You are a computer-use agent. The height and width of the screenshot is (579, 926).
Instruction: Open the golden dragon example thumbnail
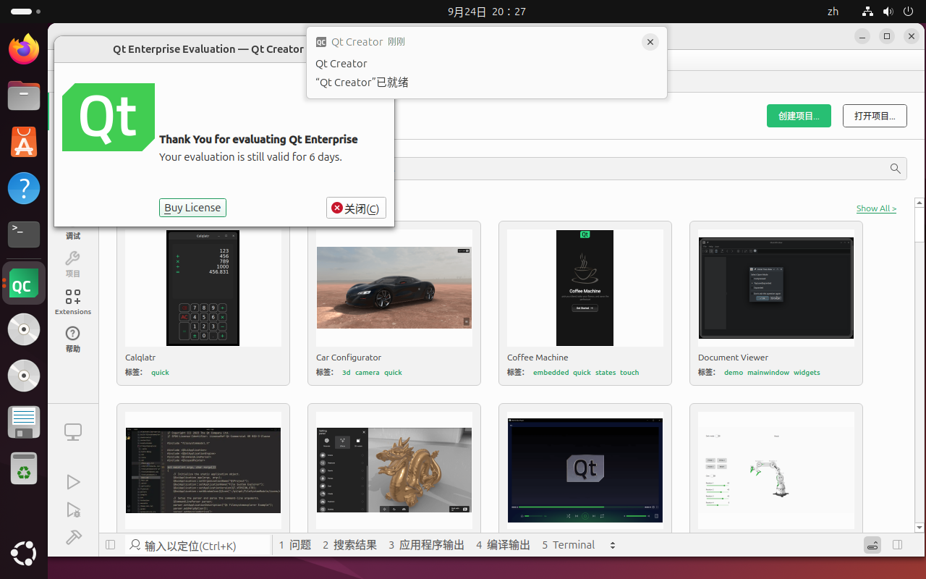pos(394,470)
